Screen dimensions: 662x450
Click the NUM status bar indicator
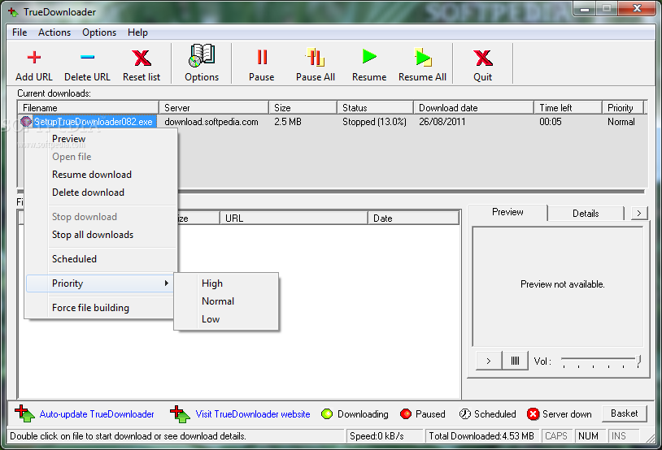589,435
